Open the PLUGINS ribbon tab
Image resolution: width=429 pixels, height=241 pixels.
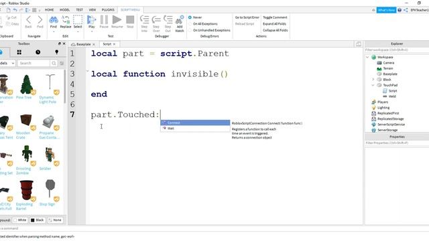tap(108, 10)
